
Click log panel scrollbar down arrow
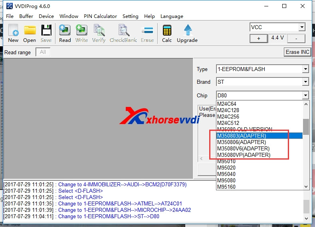coord(306,218)
